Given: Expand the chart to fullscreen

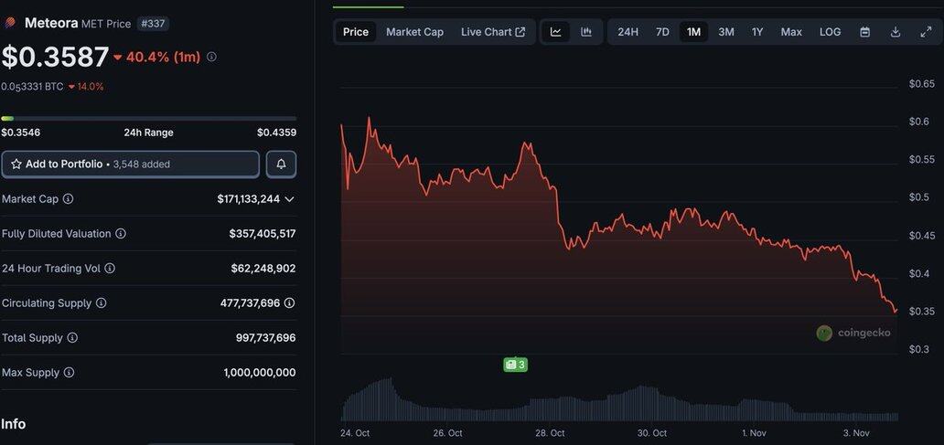Looking at the screenshot, I should pos(926,32).
